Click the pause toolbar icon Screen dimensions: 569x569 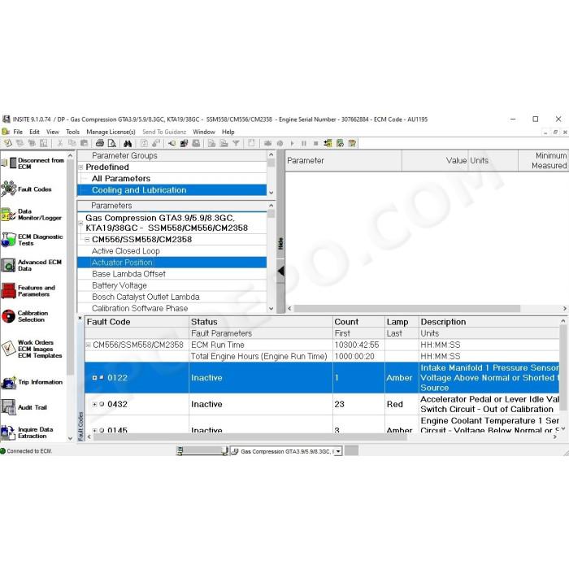304,143
